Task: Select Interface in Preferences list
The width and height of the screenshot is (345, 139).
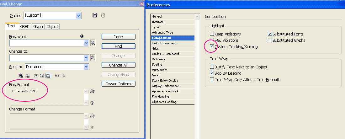Action: (x=173, y=22)
